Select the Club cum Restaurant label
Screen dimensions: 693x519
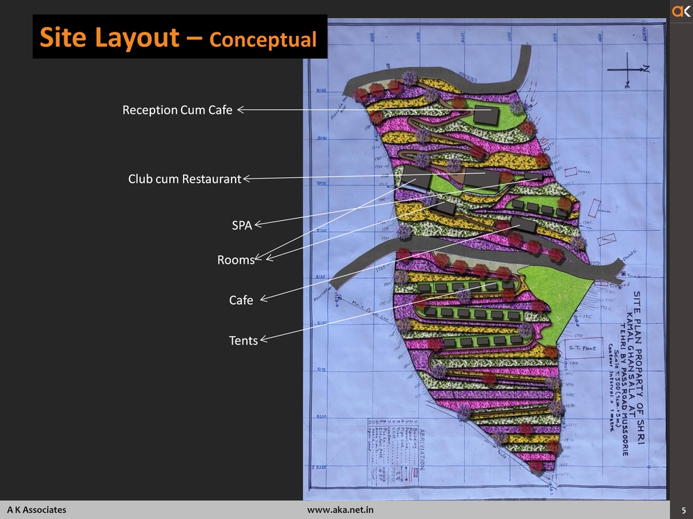(184, 179)
